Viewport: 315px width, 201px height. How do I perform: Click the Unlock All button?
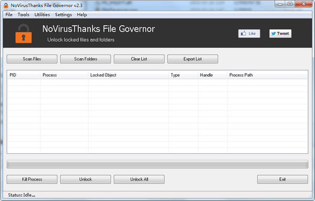[x=139, y=179]
